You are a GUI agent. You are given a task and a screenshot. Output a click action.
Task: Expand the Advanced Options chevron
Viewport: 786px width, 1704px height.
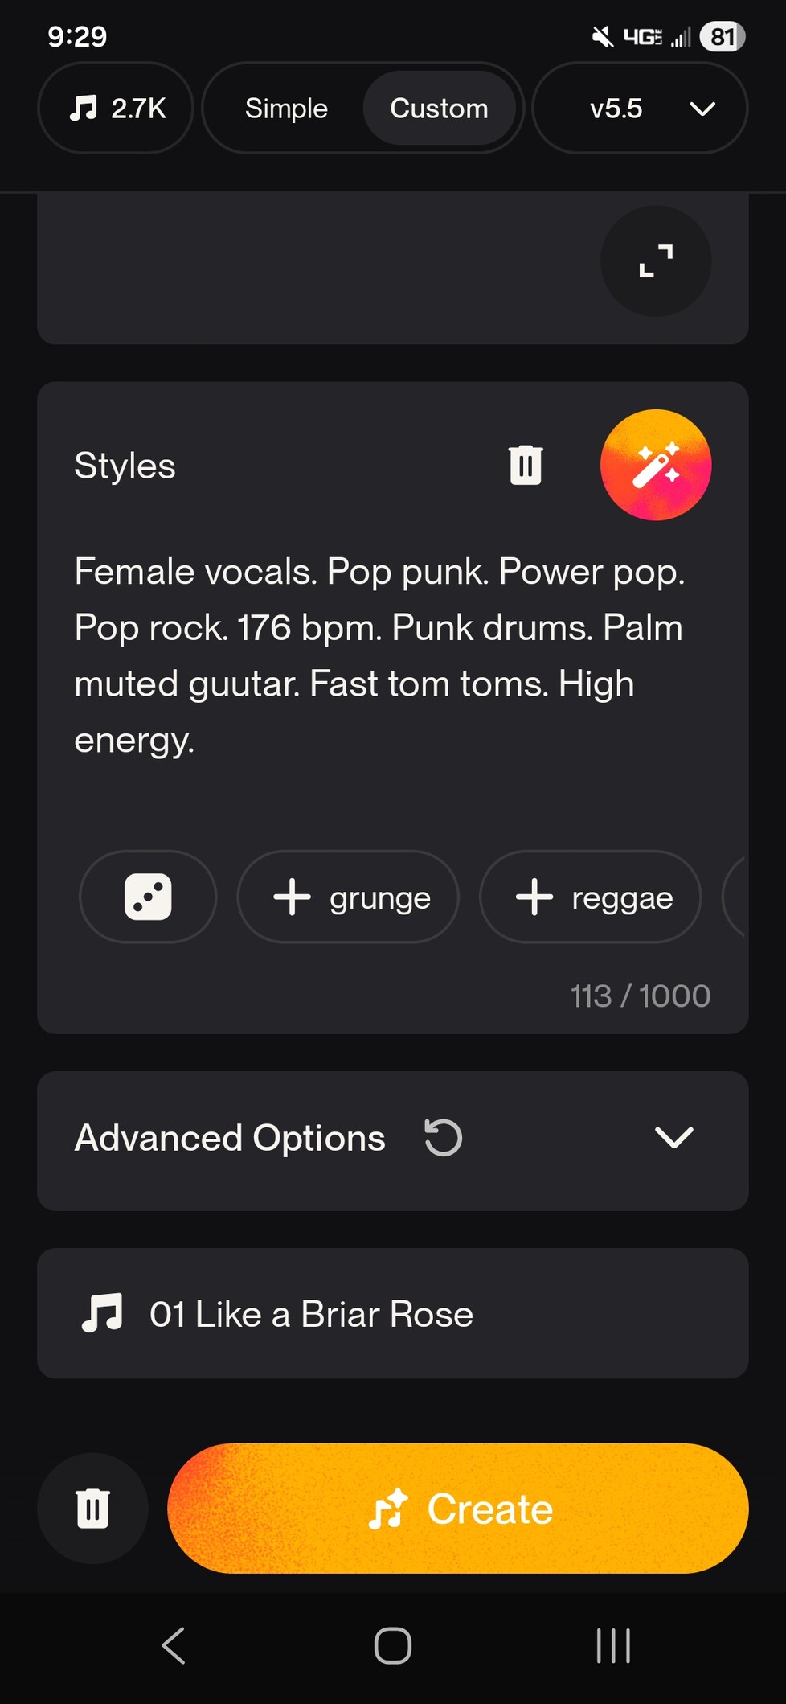[673, 1138]
